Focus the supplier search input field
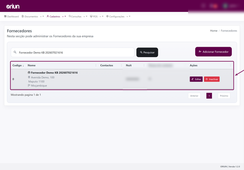Viewport: 244px width, 170px height. point(73,52)
